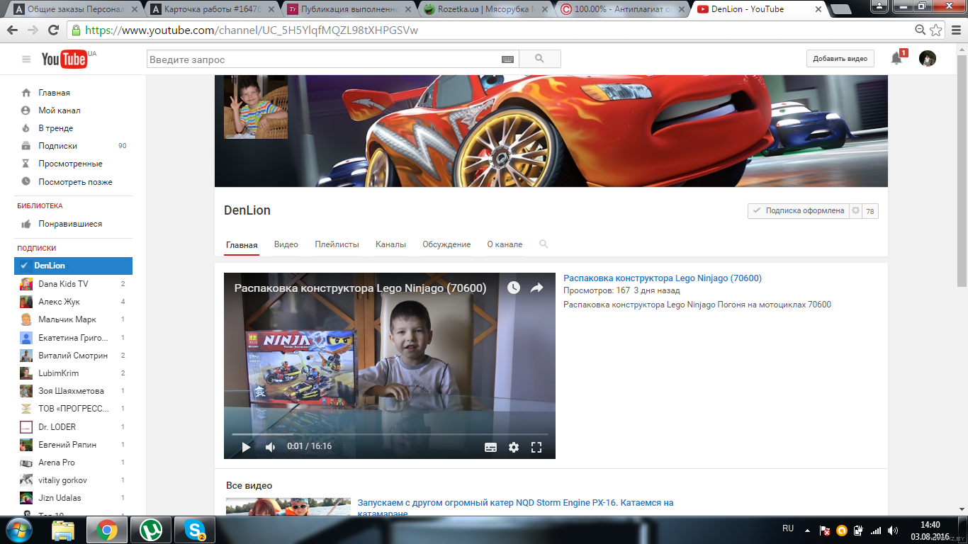Show hidden tray icons arrow
The image size is (968, 544).
tap(808, 529)
